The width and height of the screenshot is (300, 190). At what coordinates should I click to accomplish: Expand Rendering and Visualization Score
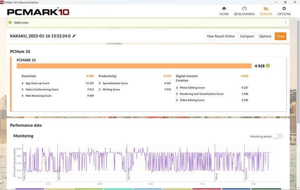(177, 94)
